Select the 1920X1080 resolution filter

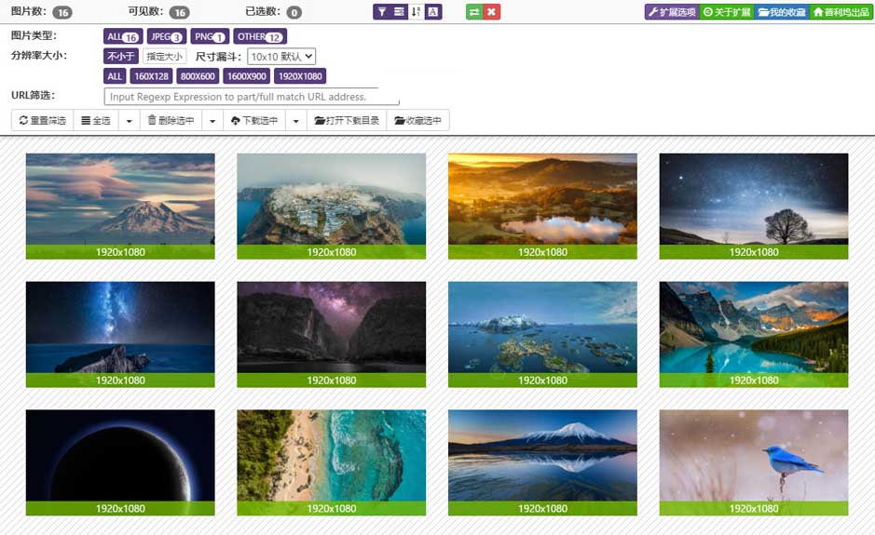click(x=300, y=76)
